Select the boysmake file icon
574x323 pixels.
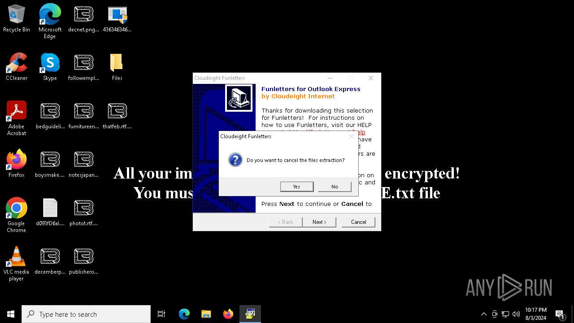point(50,164)
